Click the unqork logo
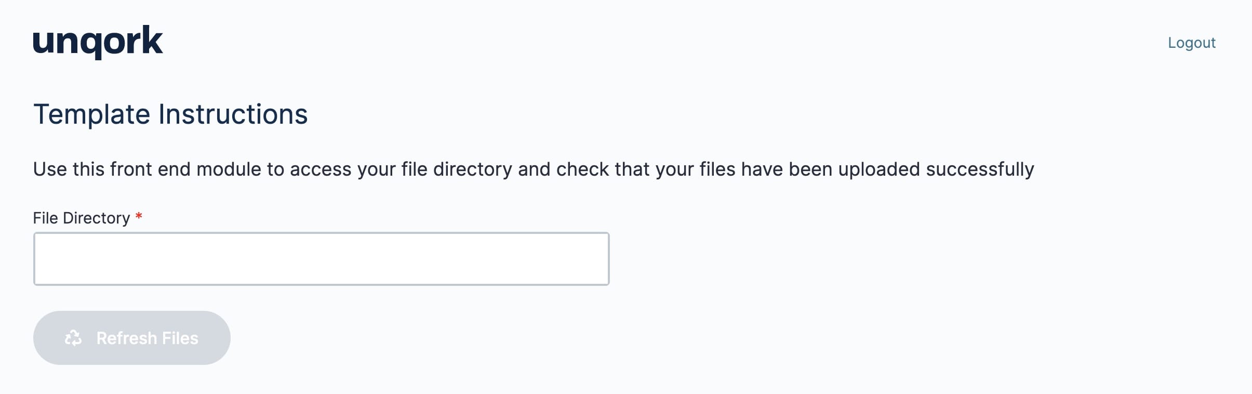This screenshot has height=394, width=1252. [x=98, y=42]
